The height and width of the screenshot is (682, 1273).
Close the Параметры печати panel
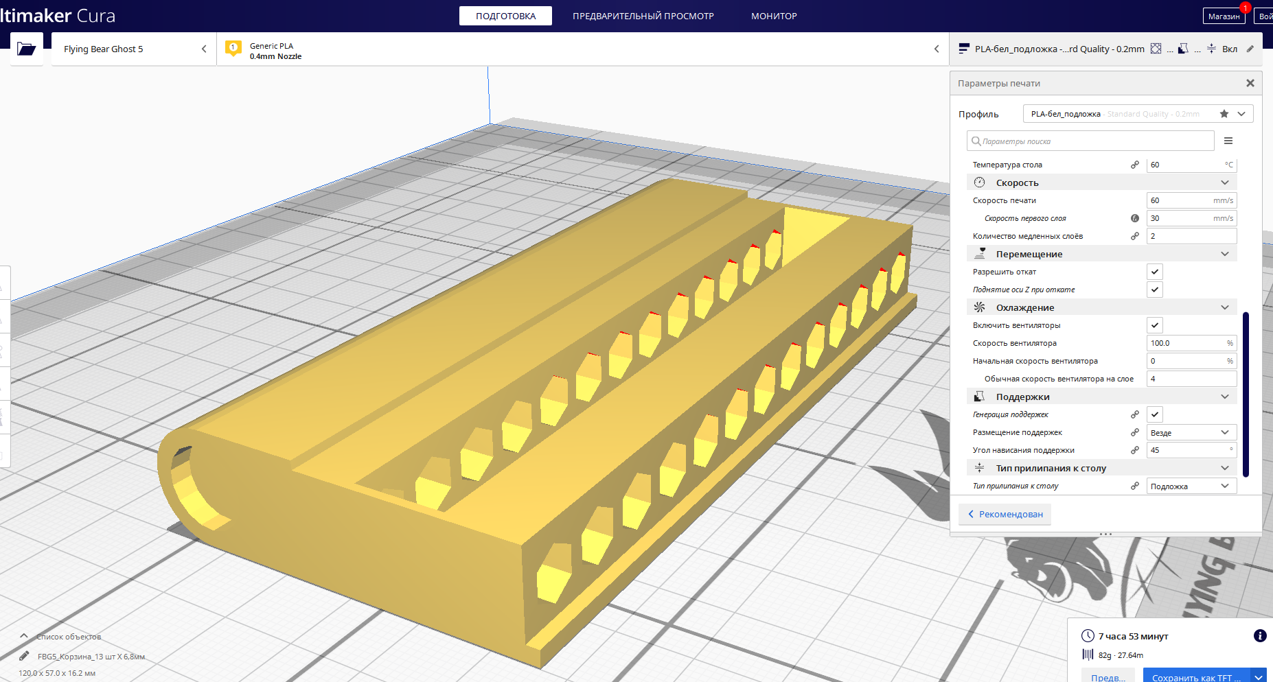pyautogui.click(x=1250, y=83)
